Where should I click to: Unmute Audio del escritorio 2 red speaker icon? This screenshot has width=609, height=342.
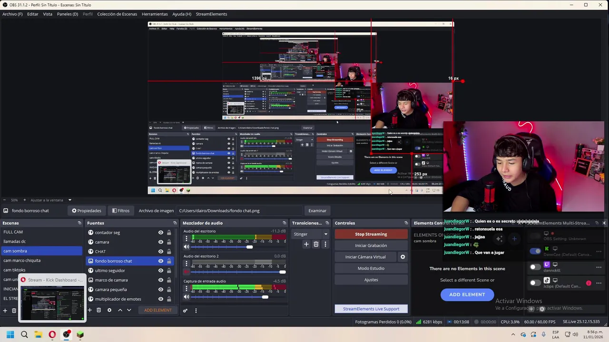click(x=187, y=272)
